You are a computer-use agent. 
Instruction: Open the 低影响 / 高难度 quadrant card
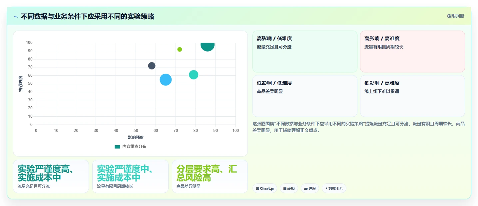tap(412, 96)
